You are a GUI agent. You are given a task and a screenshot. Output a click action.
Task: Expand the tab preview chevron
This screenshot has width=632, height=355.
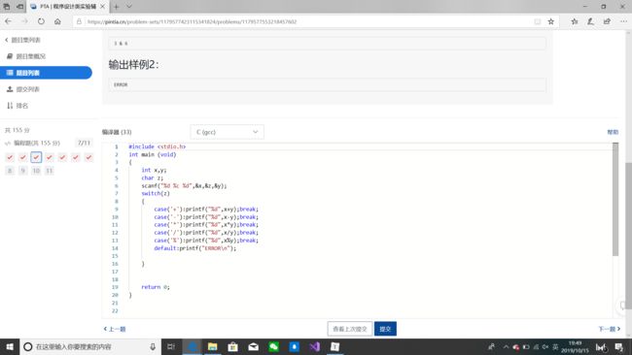(x=129, y=7)
